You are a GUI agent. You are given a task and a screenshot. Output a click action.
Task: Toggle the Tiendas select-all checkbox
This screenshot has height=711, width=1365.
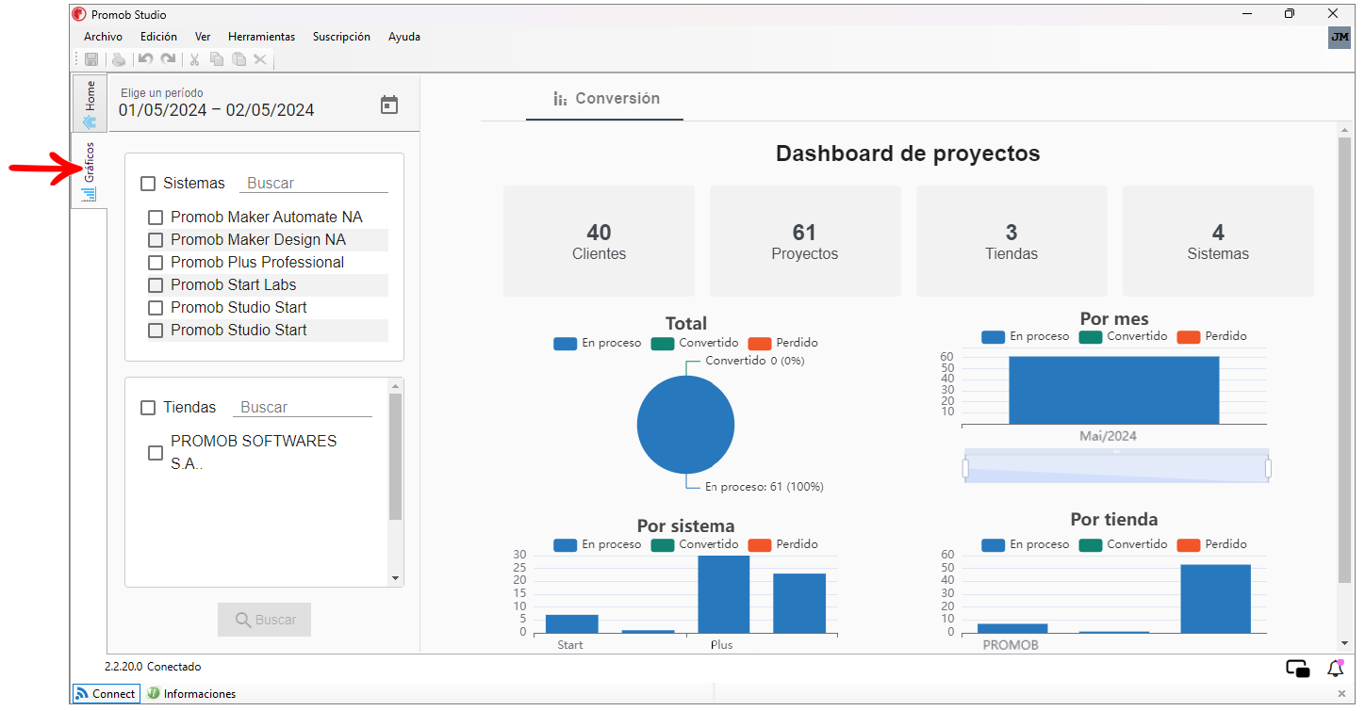click(x=148, y=408)
